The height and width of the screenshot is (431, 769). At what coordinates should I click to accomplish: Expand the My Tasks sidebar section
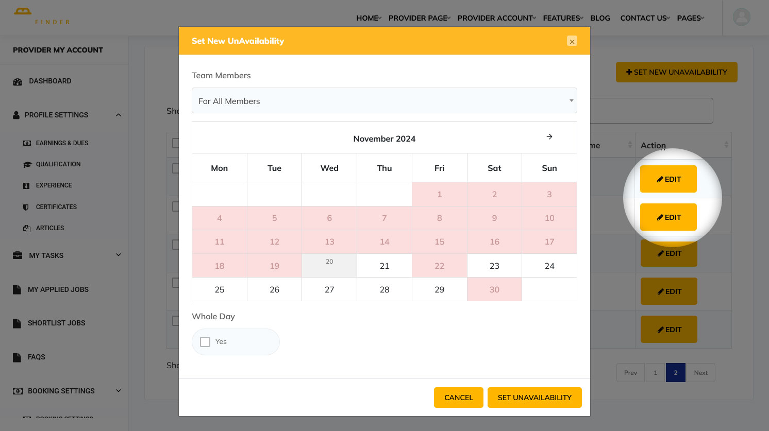click(119, 255)
